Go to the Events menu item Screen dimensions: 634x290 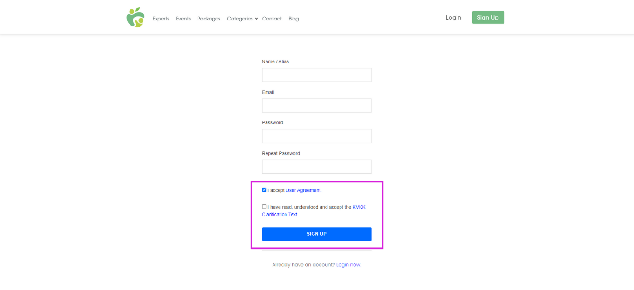click(x=183, y=19)
